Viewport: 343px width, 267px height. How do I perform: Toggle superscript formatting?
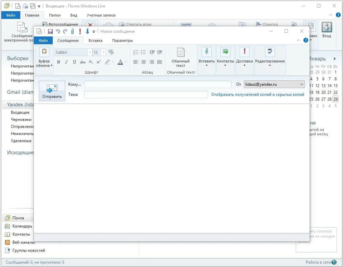[99, 62]
